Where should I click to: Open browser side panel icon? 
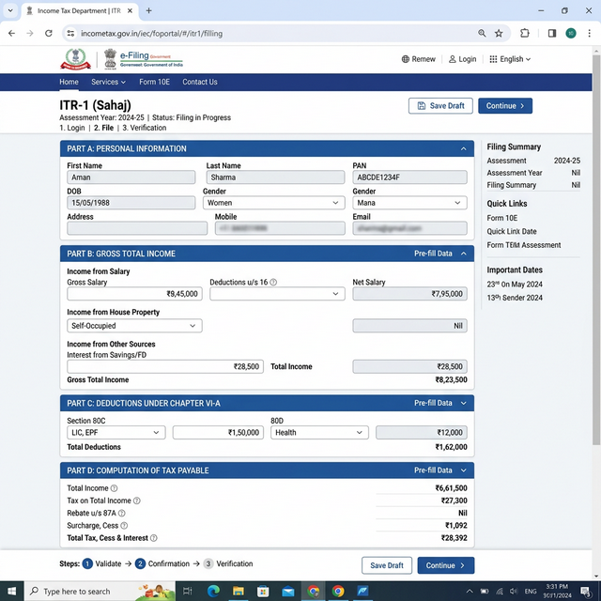[552, 34]
